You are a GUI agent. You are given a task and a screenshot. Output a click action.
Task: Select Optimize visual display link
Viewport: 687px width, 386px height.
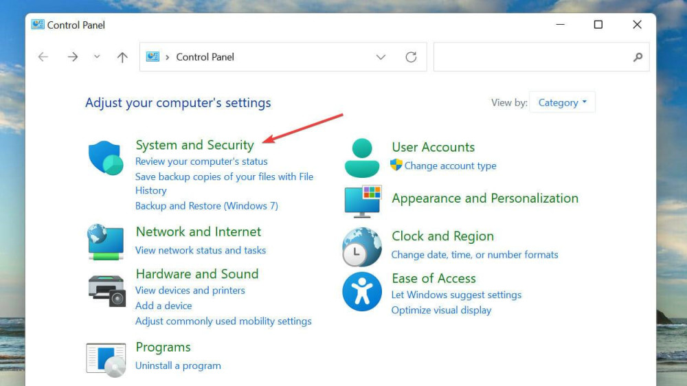(x=441, y=310)
